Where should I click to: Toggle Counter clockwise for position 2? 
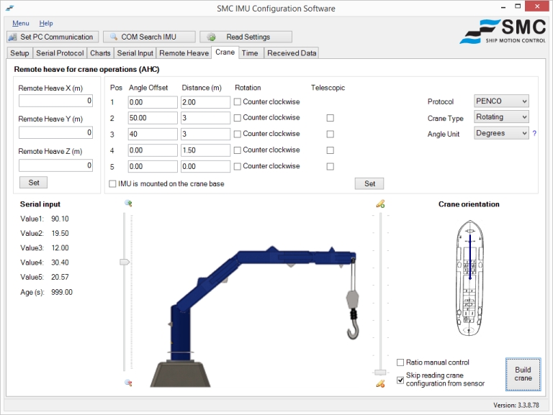point(238,118)
